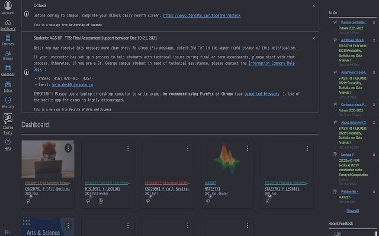379x236 pixels.
Task: Dismiss 'Assignment 2 dead...' To Do item
Action: click(x=374, y=73)
